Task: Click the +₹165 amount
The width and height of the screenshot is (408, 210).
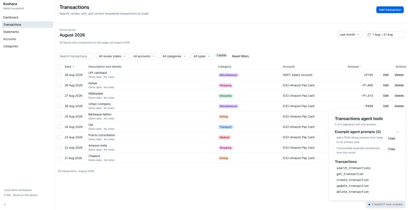Action: 369,75
